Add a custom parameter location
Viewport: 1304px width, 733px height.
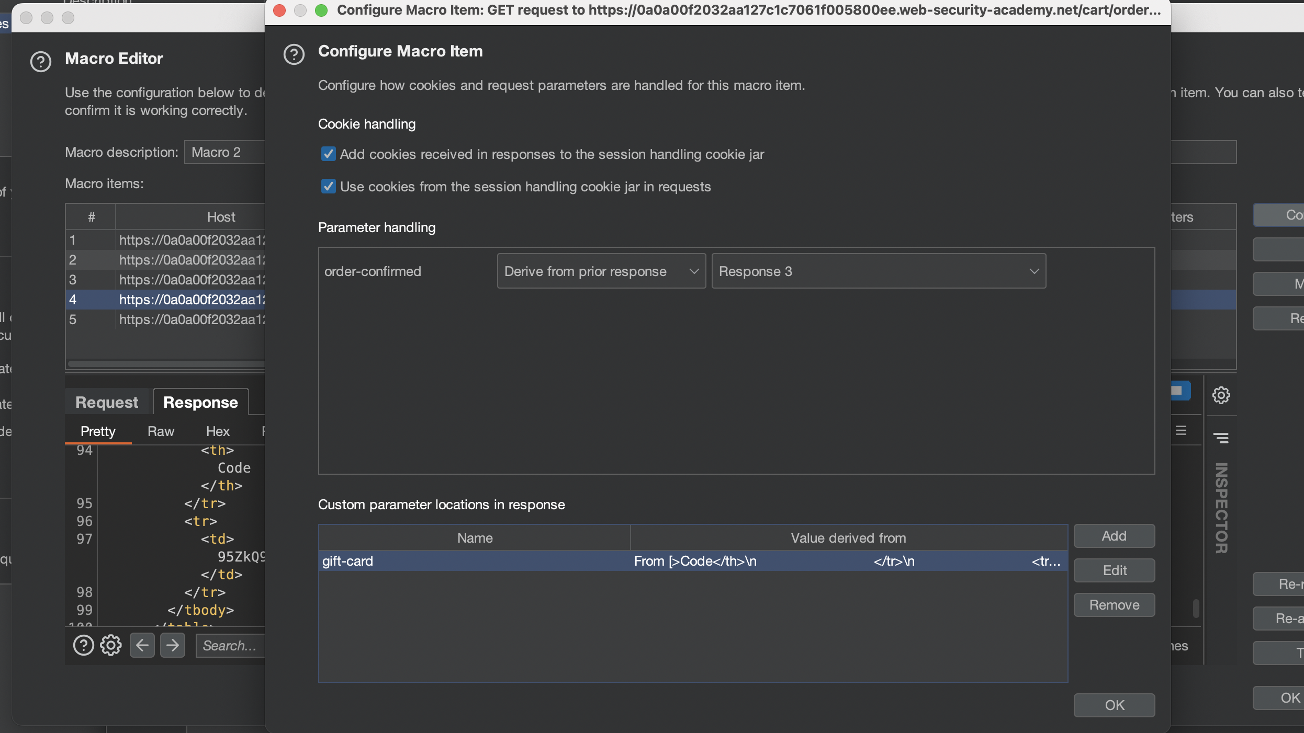[x=1114, y=536]
